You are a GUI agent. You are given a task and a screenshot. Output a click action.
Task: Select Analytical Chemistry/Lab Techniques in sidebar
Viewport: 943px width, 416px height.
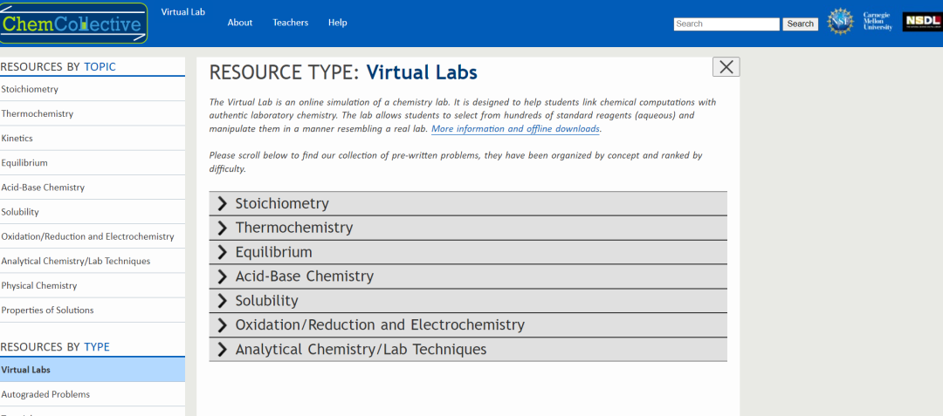tap(92, 262)
